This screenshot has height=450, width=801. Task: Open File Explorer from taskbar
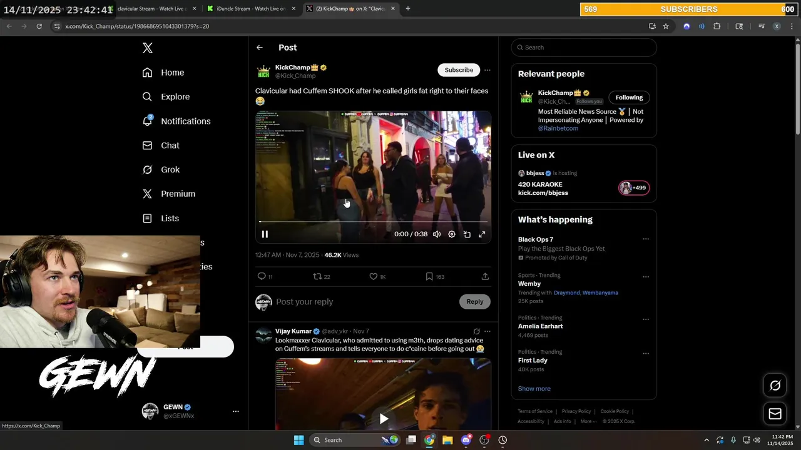[447, 440]
